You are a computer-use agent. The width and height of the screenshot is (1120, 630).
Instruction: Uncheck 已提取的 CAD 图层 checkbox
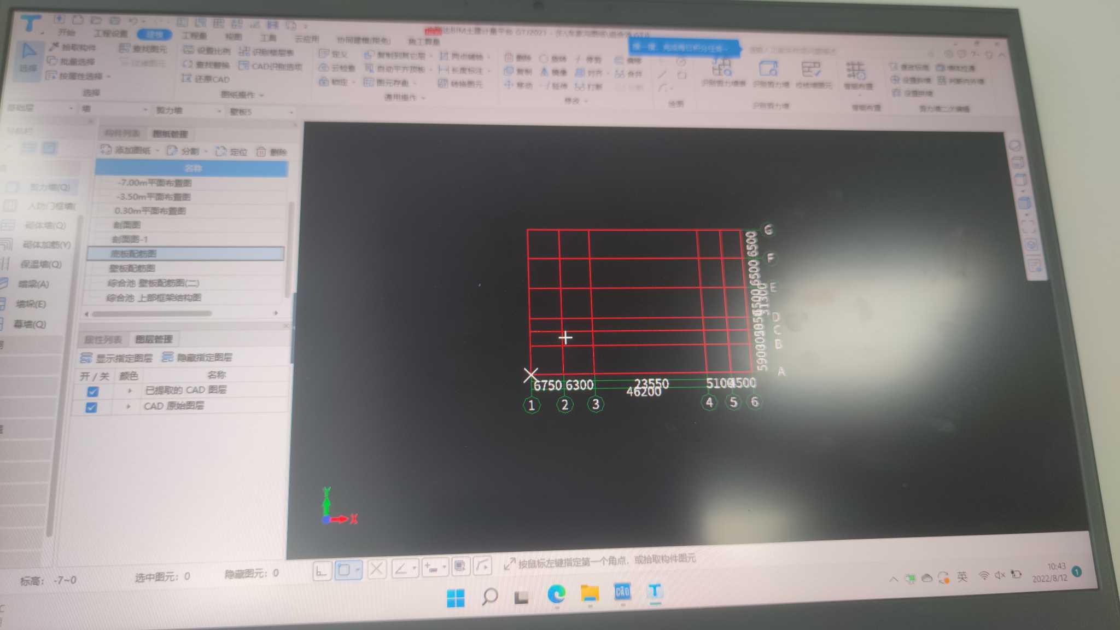point(93,392)
